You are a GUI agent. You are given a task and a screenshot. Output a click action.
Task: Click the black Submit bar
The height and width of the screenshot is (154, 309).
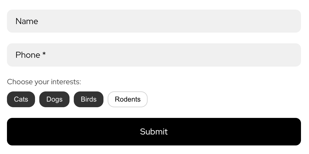(x=154, y=132)
